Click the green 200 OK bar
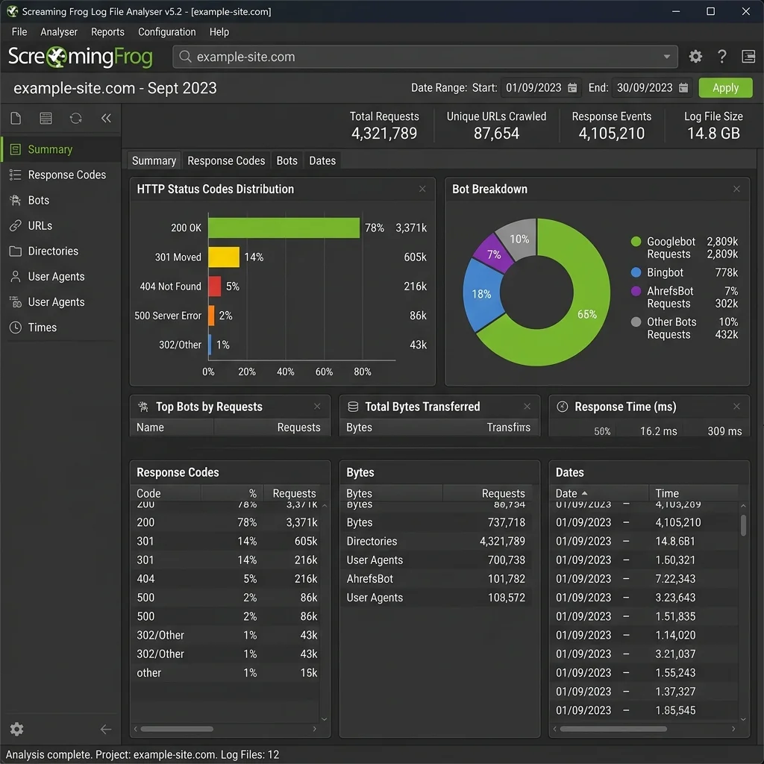This screenshot has width=764, height=764. [x=284, y=228]
